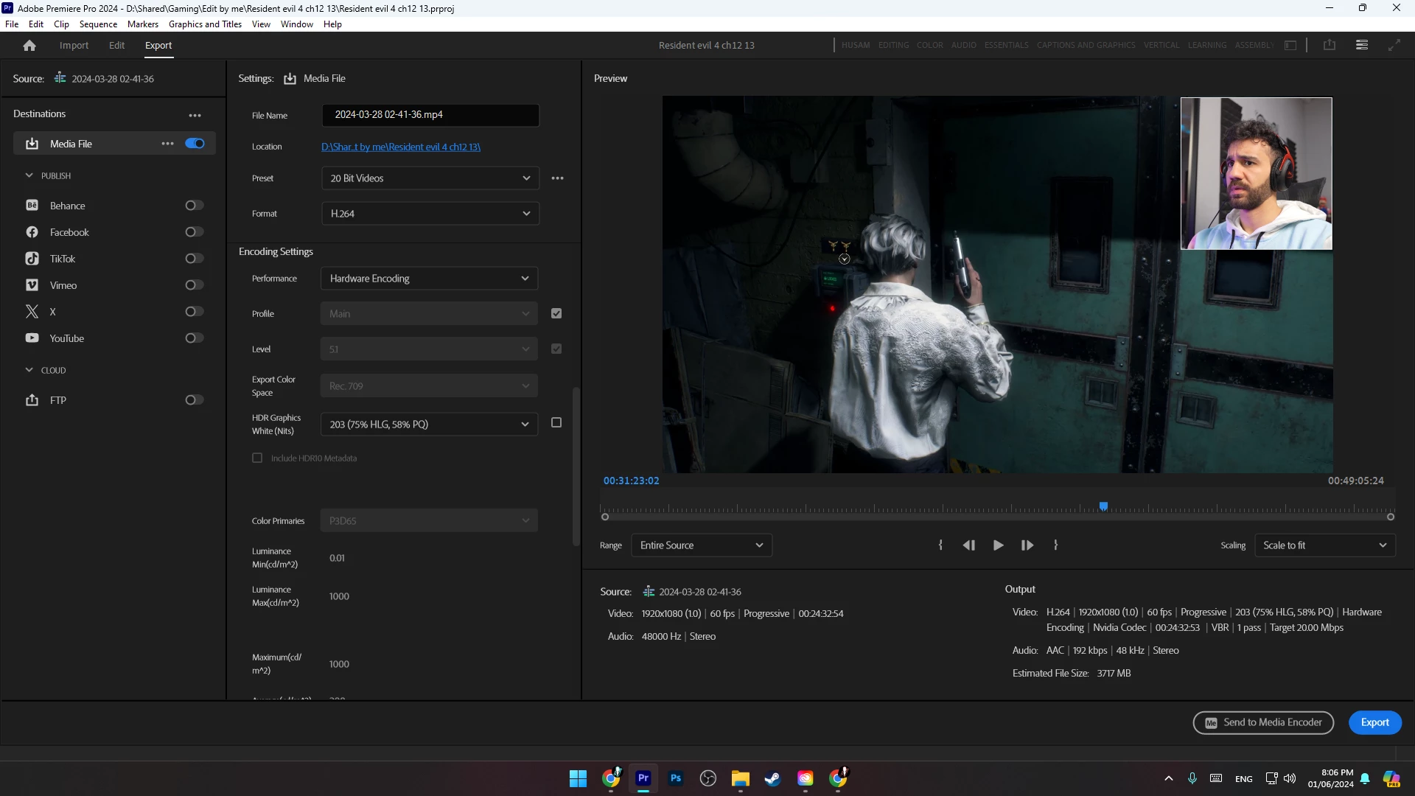Step back one frame in preview
The image size is (1415, 796).
coord(968,545)
